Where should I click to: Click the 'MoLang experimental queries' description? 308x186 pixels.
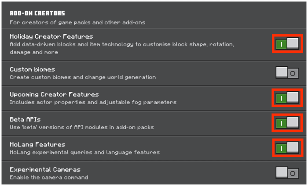coord(84,153)
